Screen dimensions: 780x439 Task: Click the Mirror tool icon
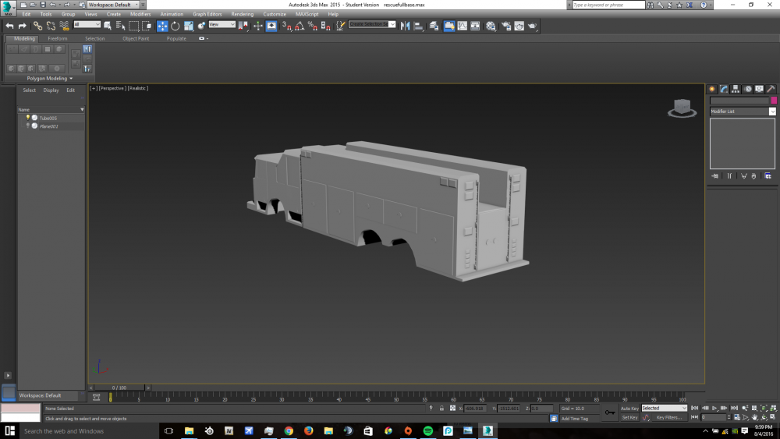pos(405,26)
